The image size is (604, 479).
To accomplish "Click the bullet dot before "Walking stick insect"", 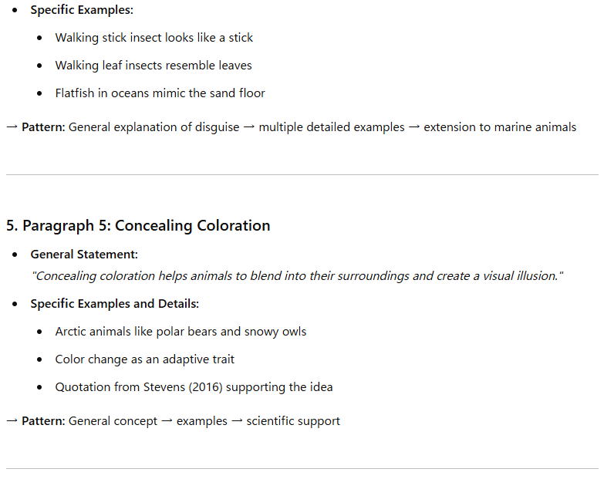I will 40,38.
